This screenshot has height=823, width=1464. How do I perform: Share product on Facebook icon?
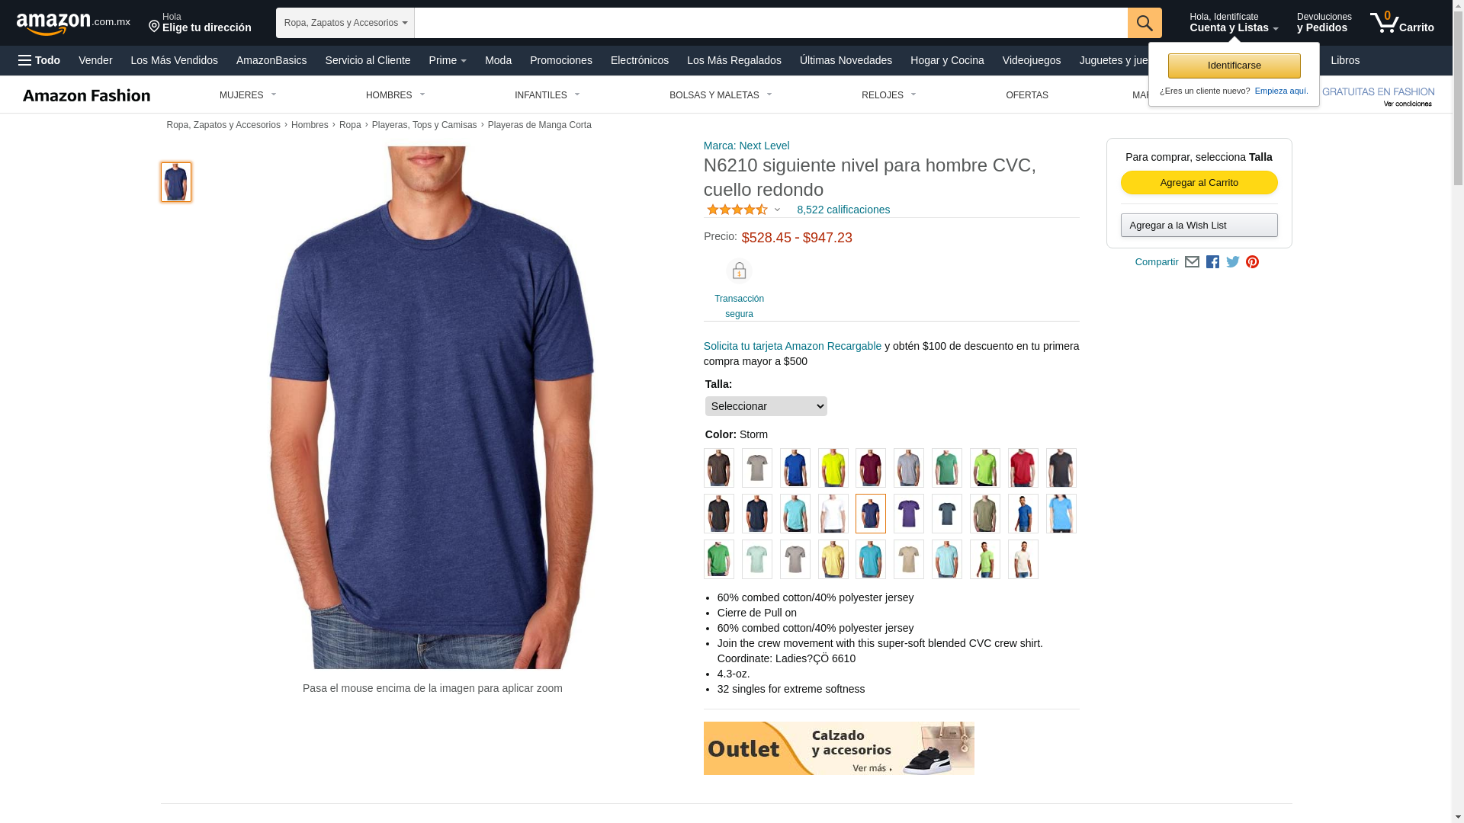[x=1212, y=262]
